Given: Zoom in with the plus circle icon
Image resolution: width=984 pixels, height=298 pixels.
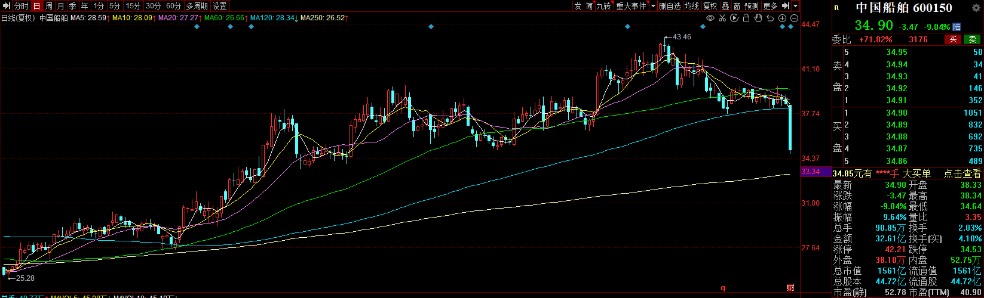Looking at the screenshot, I should click(x=782, y=18).
